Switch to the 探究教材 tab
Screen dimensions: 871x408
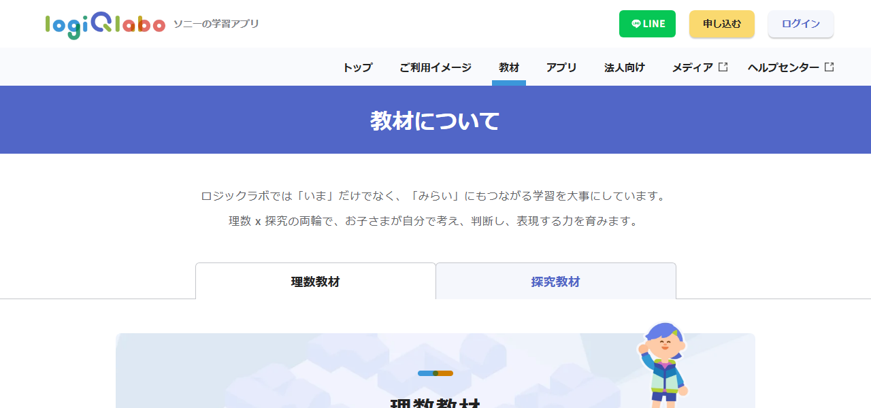556,282
